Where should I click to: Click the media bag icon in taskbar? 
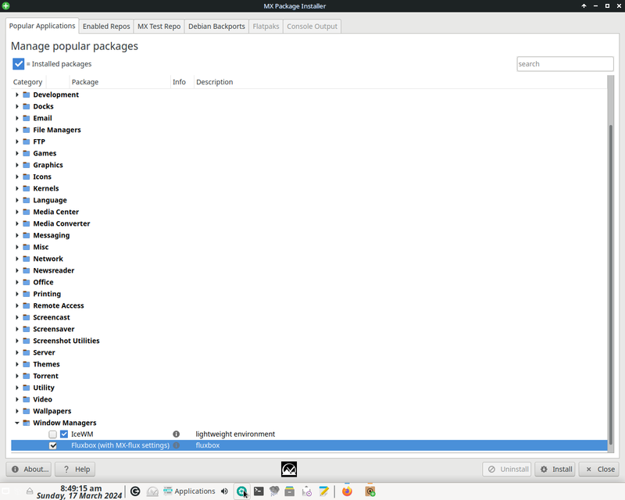pyautogui.click(x=306, y=491)
